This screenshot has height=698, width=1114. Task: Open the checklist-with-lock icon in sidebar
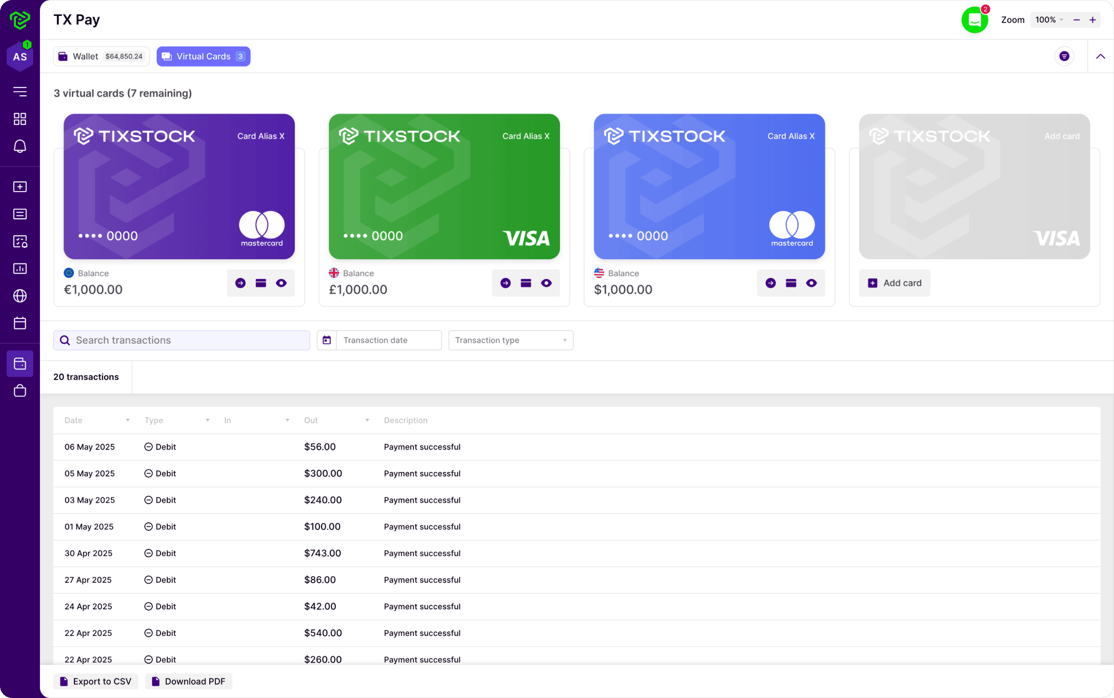point(20,241)
